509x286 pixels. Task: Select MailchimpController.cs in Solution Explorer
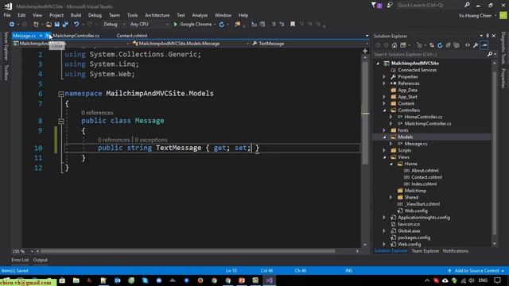click(x=428, y=124)
